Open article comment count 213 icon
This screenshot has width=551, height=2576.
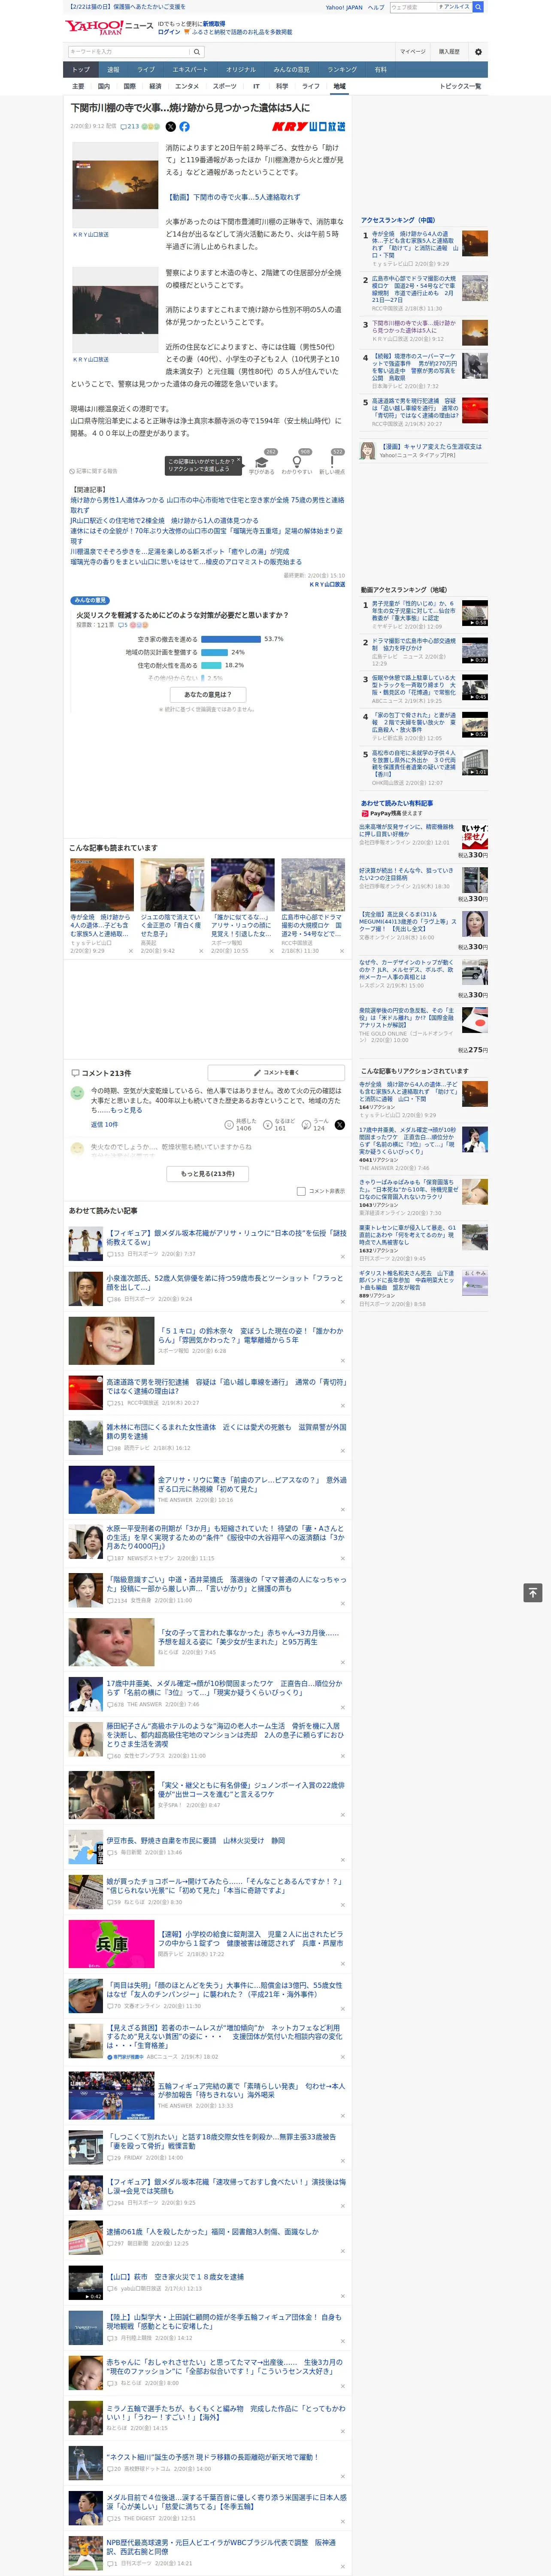point(130,127)
